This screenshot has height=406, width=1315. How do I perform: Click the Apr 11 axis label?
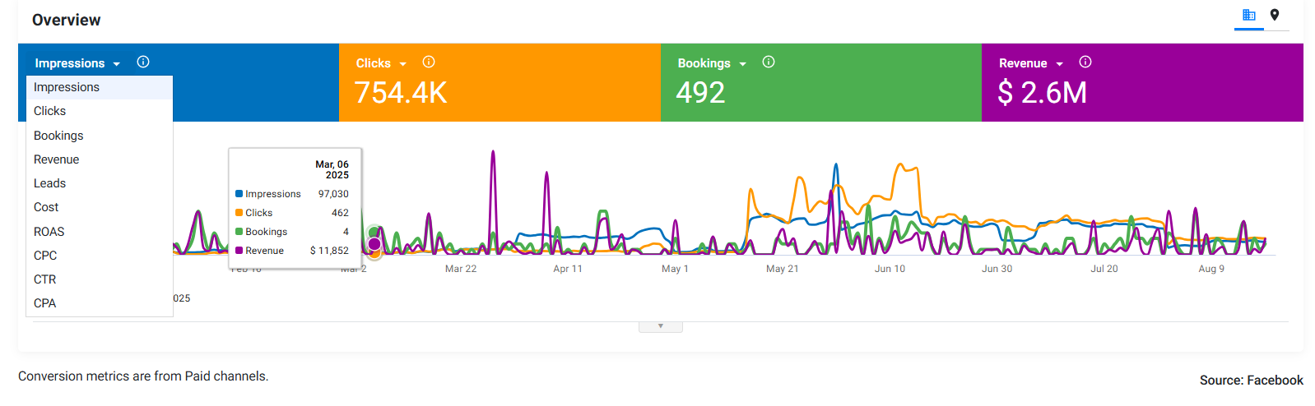coord(568,269)
